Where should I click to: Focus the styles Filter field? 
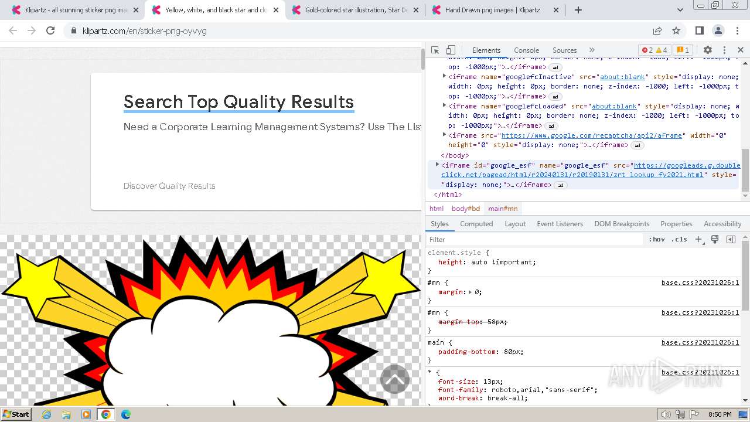click(x=534, y=239)
